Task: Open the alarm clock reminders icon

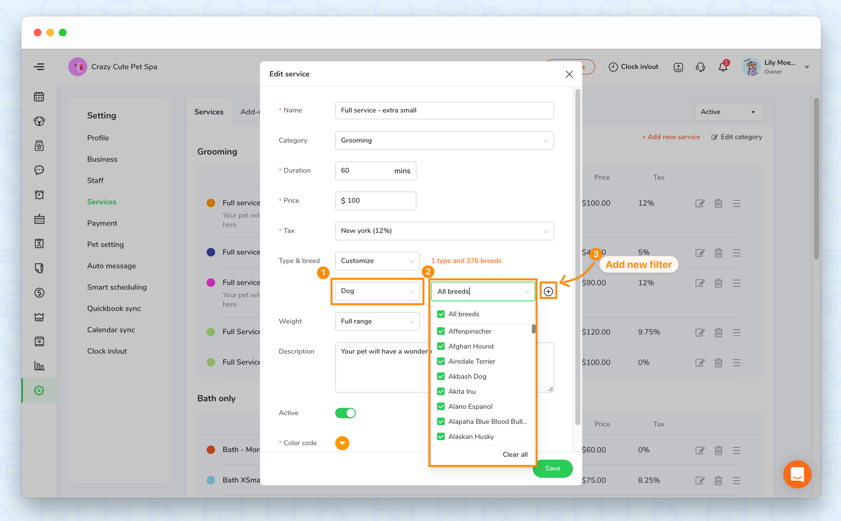Action: [x=39, y=195]
